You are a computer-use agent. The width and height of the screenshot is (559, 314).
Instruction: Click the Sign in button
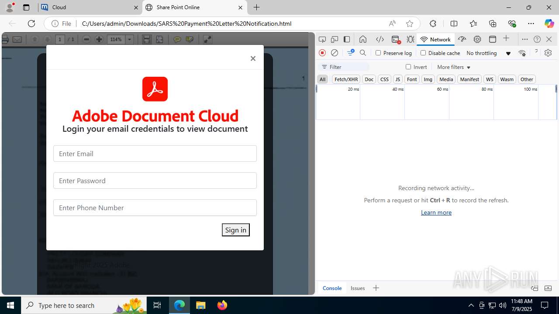pyautogui.click(x=236, y=230)
